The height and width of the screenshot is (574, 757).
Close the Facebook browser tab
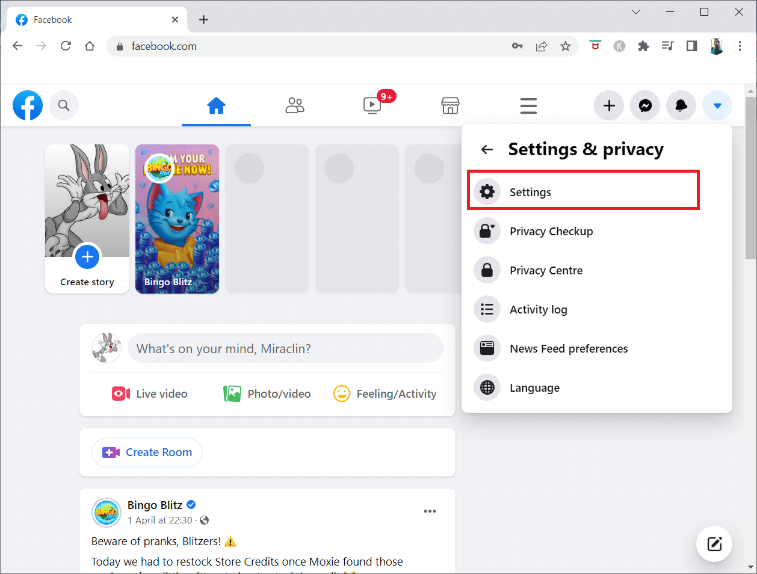pos(175,20)
